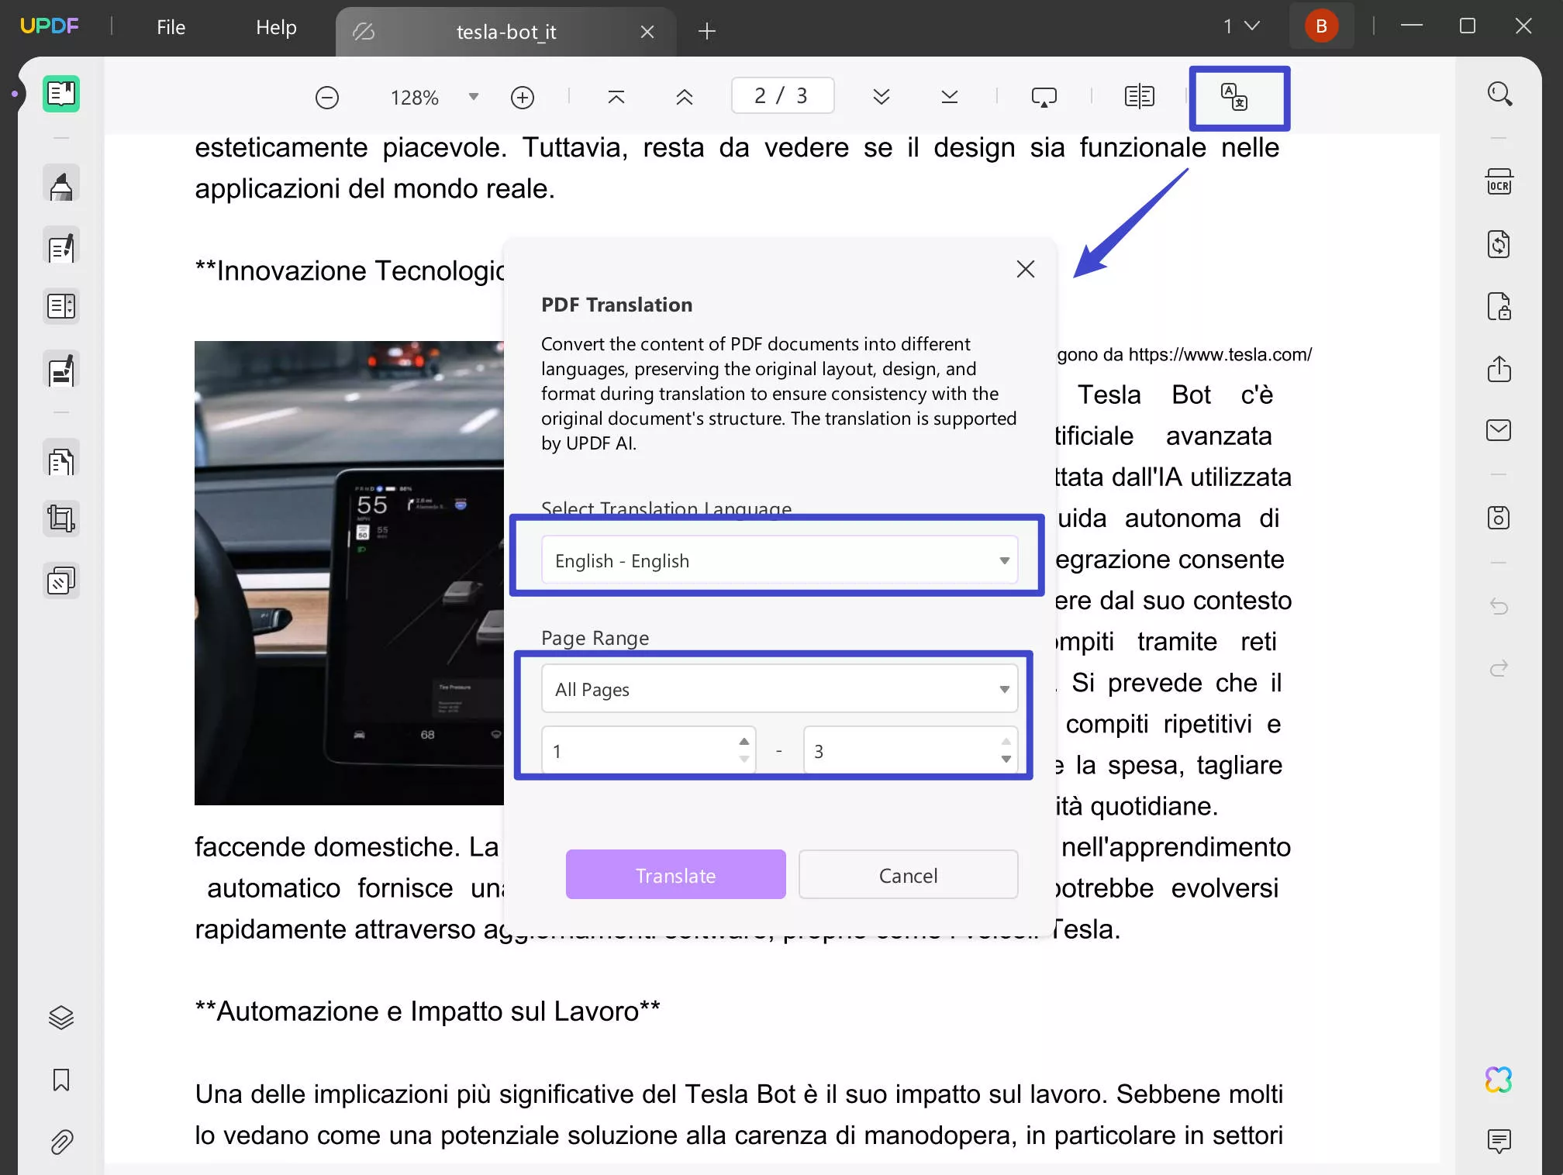Click the Cancel button
Image resolution: width=1563 pixels, height=1175 pixels.
point(908,874)
